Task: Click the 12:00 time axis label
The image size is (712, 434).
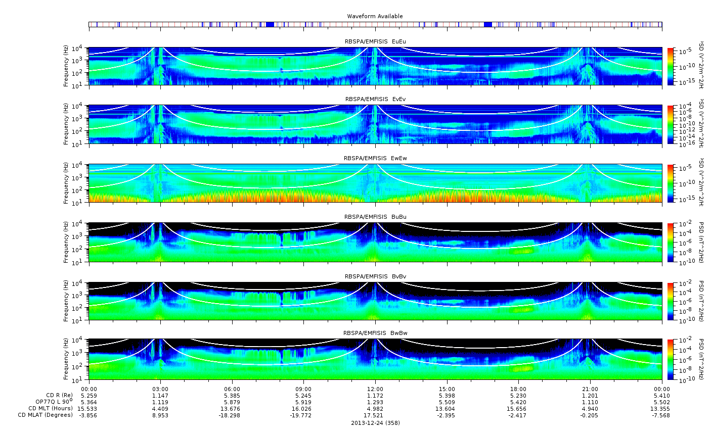Action: click(x=375, y=389)
